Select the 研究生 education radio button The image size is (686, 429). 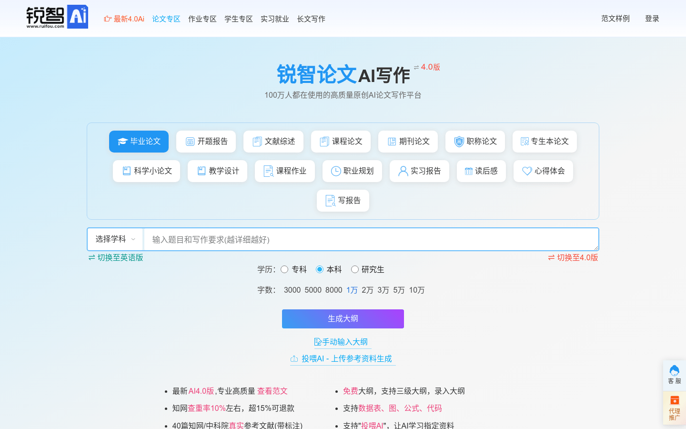(355, 269)
